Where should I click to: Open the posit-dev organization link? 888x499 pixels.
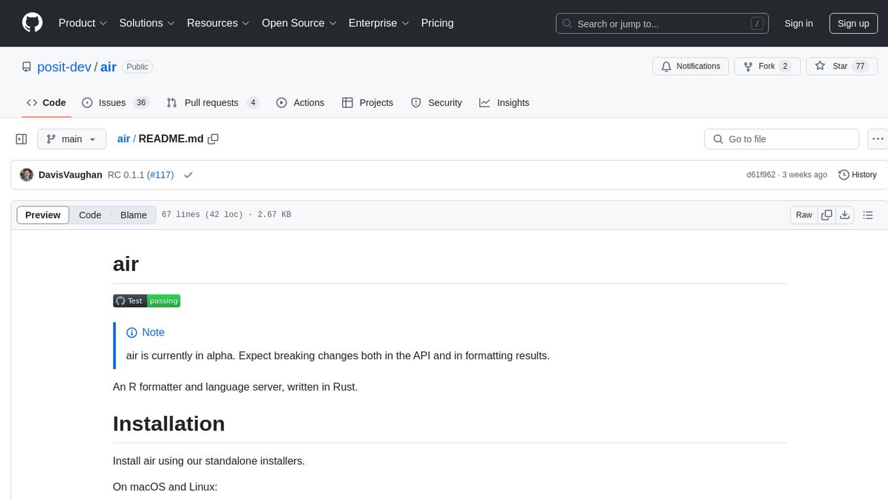click(64, 67)
